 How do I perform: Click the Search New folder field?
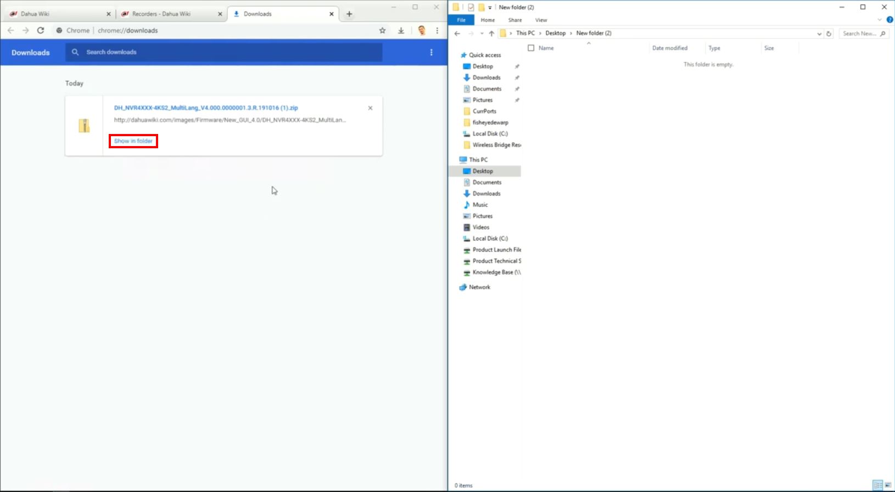[x=864, y=33]
